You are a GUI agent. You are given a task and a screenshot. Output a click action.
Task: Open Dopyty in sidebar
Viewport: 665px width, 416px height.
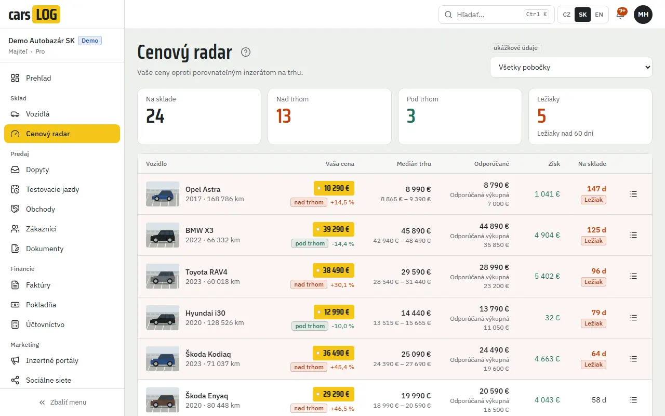pyautogui.click(x=62, y=170)
